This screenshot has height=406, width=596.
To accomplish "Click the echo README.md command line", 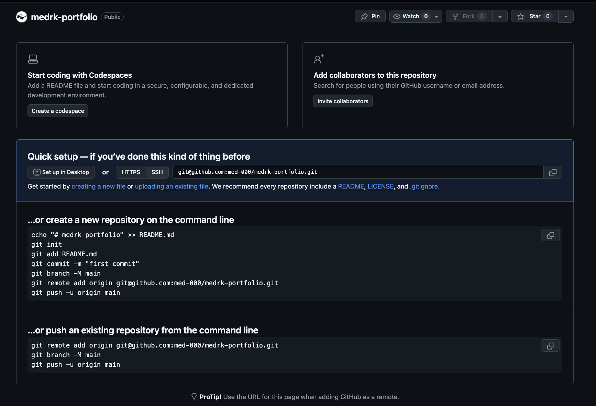I will pyautogui.click(x=102, y=235).
